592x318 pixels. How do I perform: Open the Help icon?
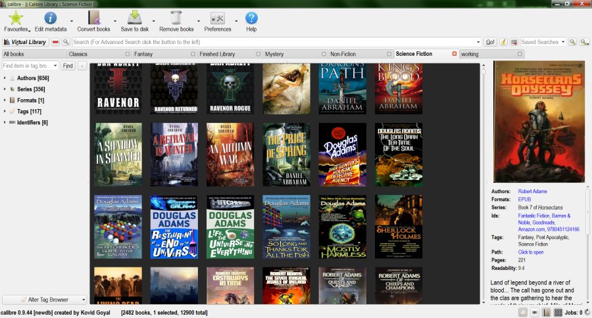pos(251,18)
